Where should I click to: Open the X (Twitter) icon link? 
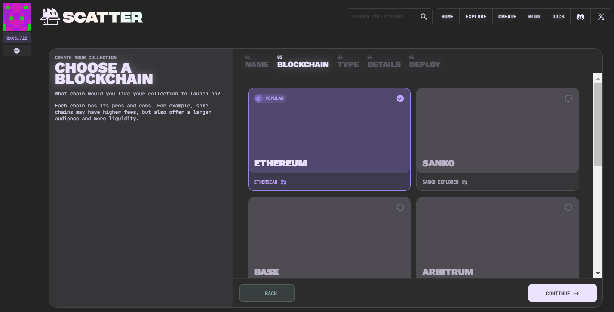point(601,17)
